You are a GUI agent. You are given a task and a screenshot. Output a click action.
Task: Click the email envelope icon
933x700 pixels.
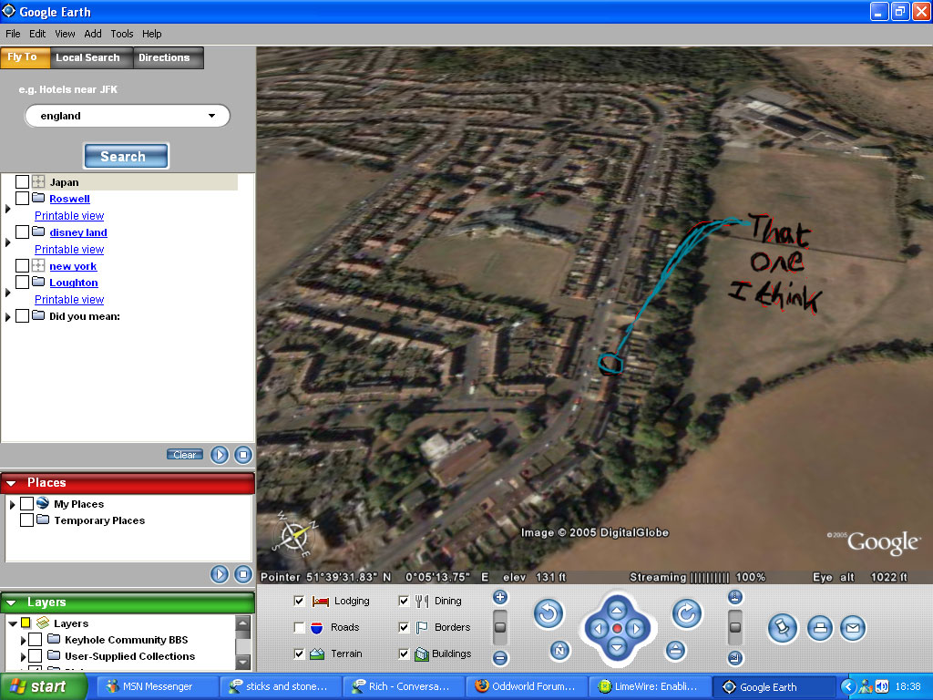coord(852,627)
